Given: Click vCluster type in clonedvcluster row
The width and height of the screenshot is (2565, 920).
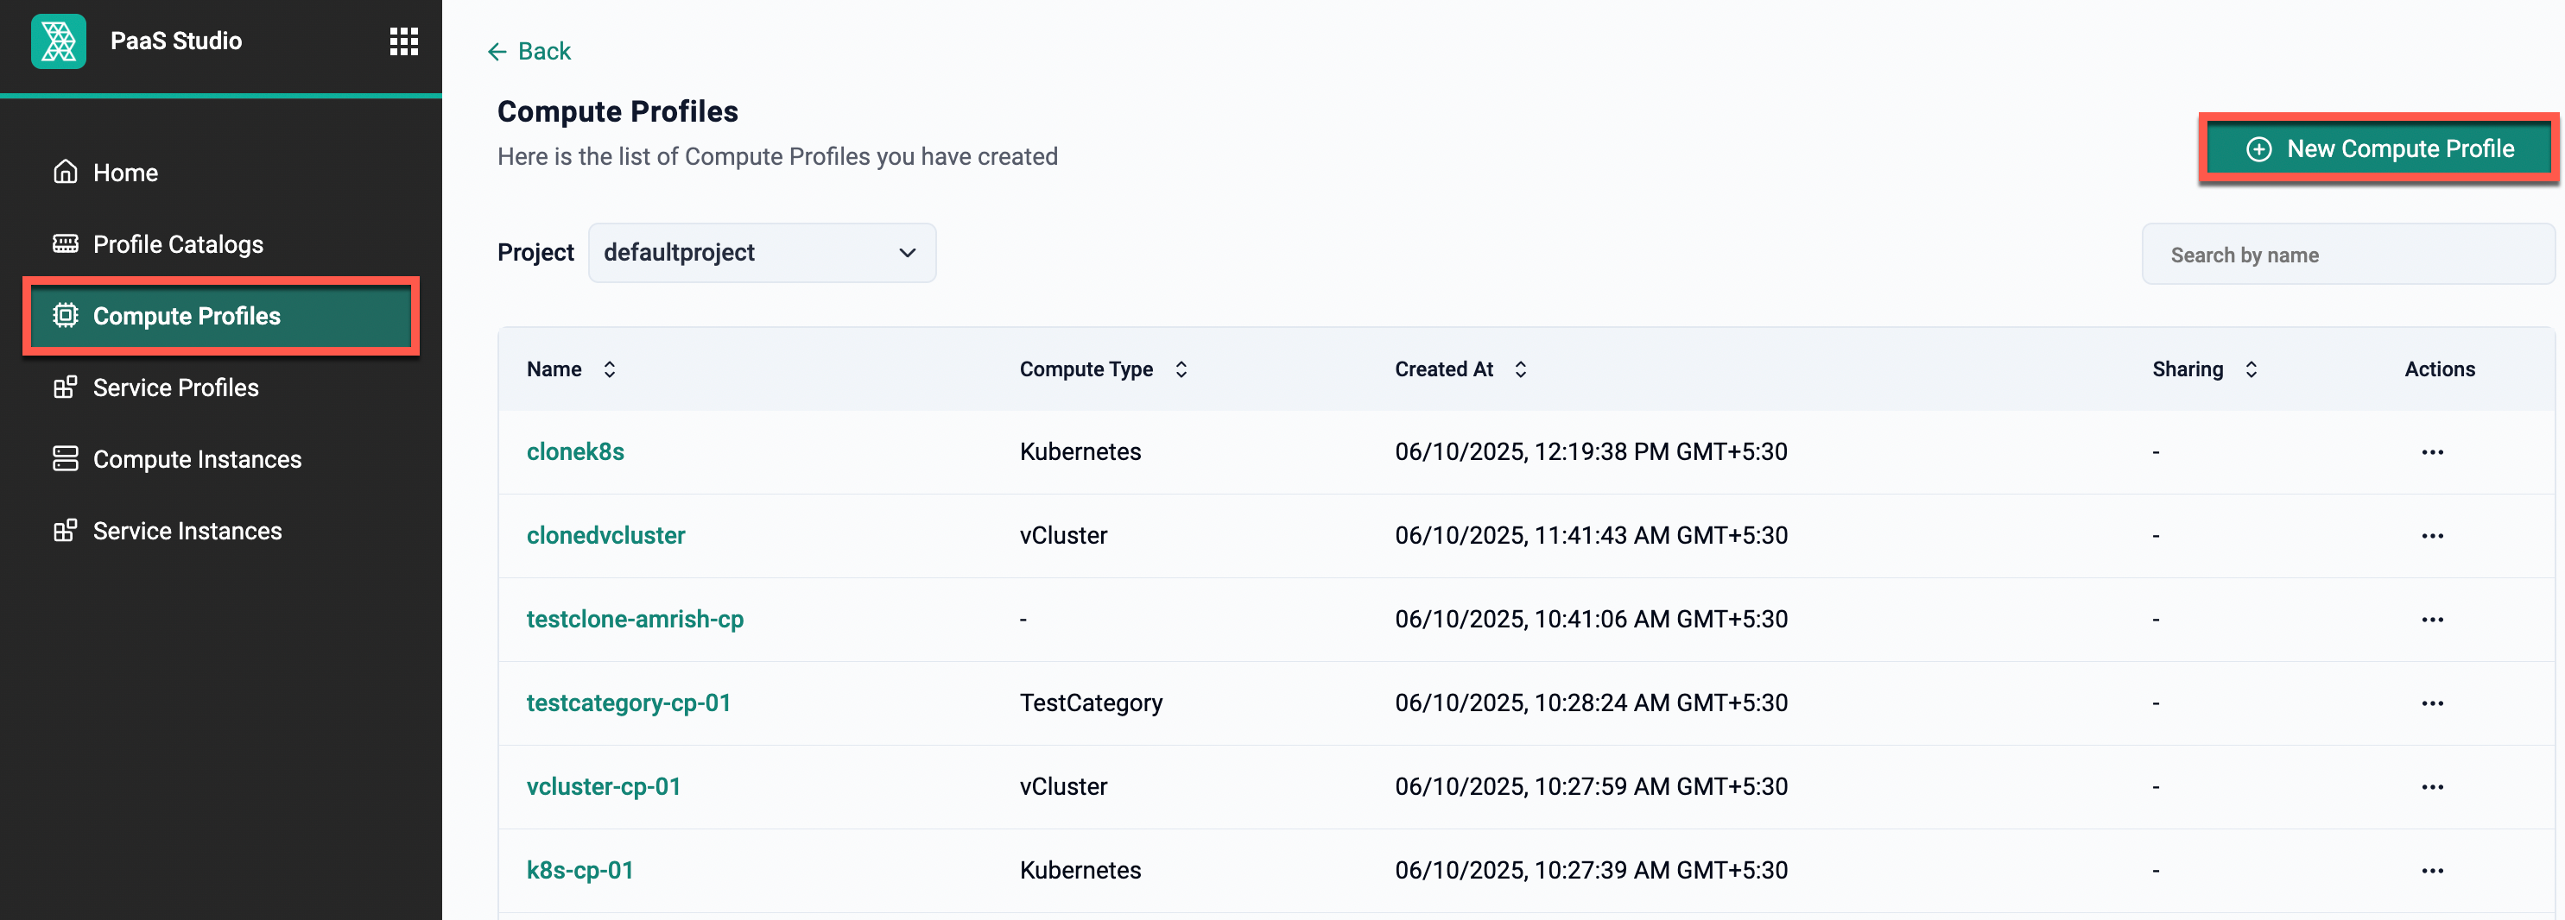Looking at the screenshot, I should point(1063,535).
